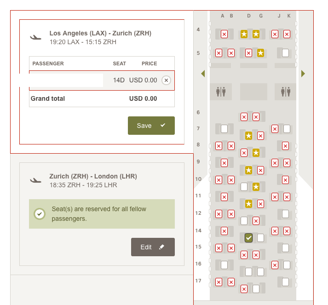328x305 pixels.
Task: Choose free seat 12D
Action: (244, 221)
